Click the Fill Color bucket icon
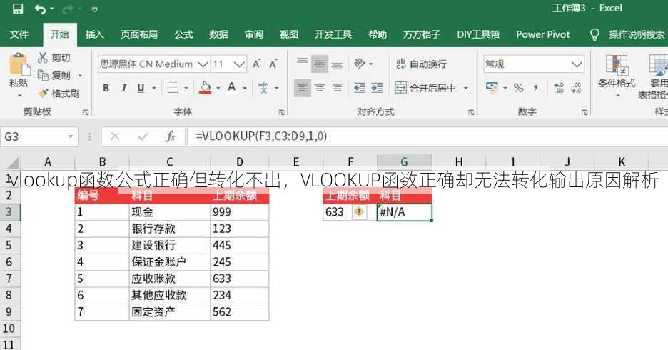The height and width of the screenshot is (350, 668). [206, 88]
